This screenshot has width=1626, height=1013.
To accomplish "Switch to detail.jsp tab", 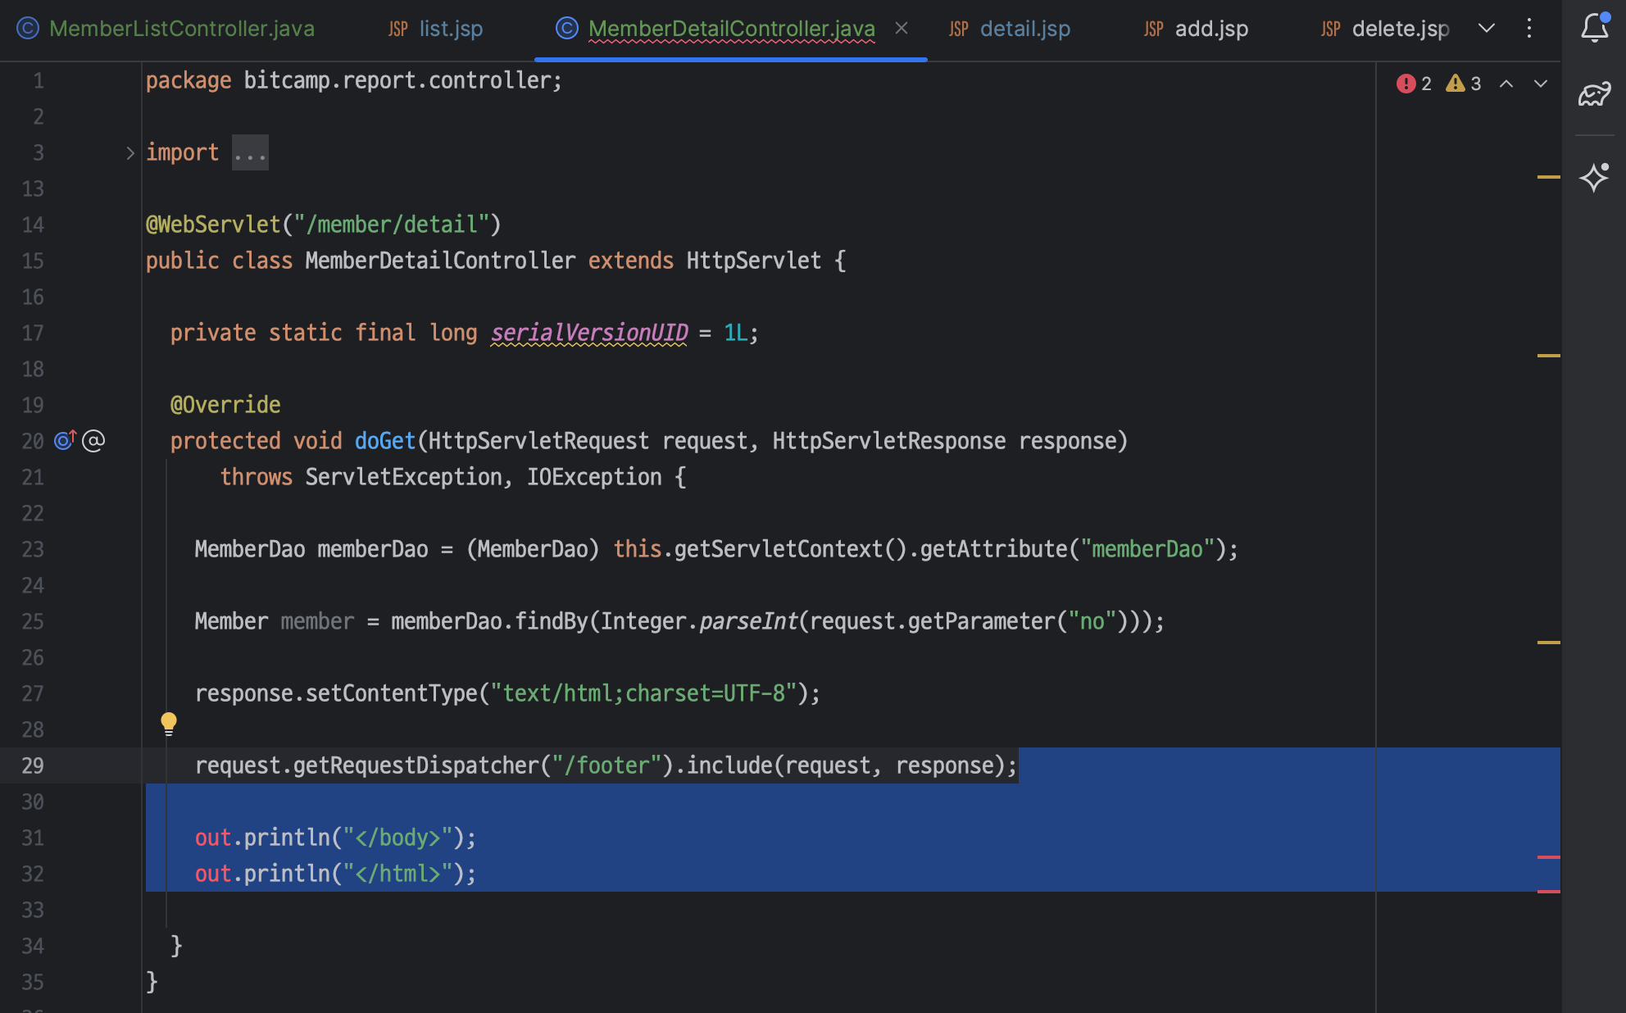I will tap(1024, 29).
